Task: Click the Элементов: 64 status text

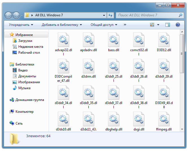Action: tap(38, 136)
